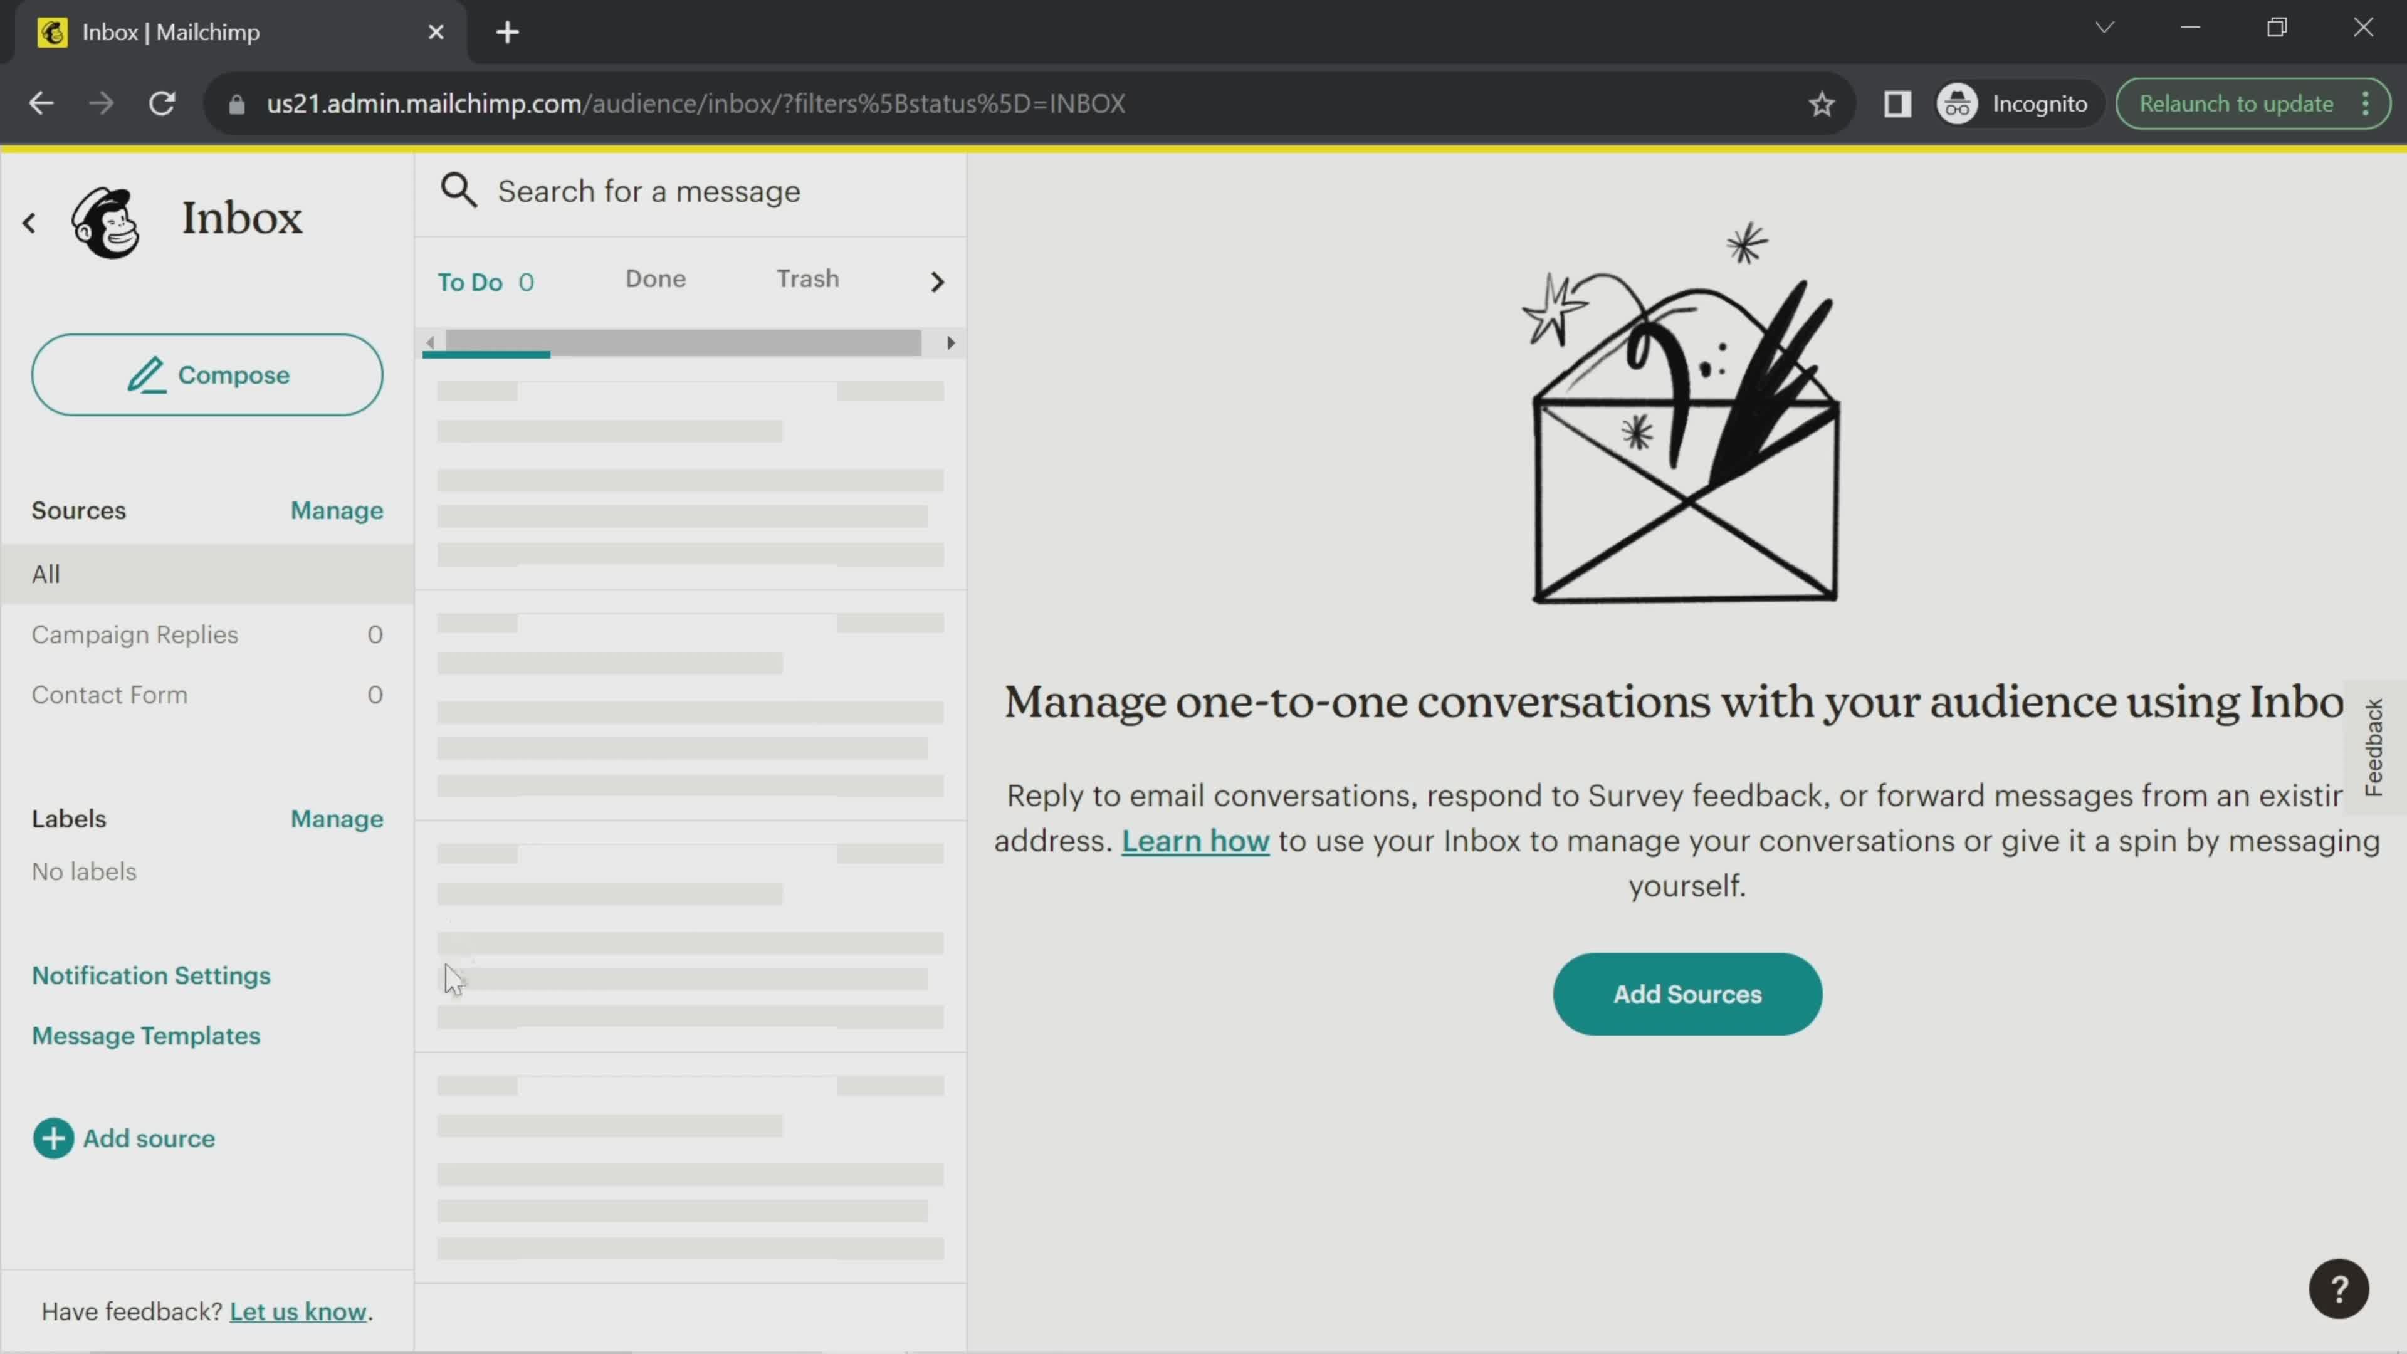Image resolution: width=2407 pixels, height=1354 pixels.
Task: Click Manage under Sources label
Action: [x=335, y=509]
